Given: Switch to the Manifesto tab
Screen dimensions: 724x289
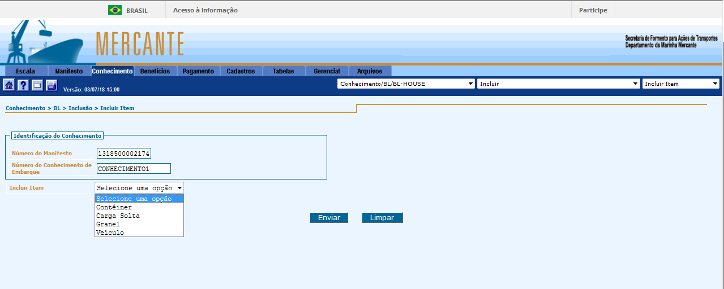Looking at the screenshot, I should (69, 71).
